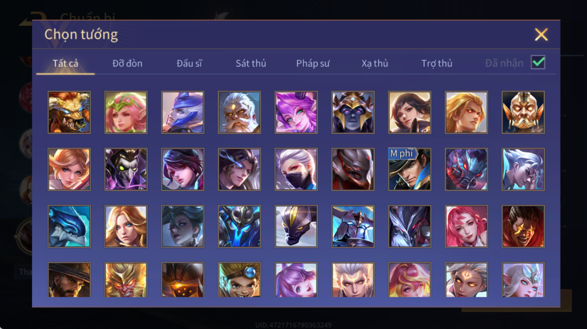The image size is (587, 329).
Task: Filter heroes by Pháp sư tab
Action: pyautogui.click(x=313, y=63)
